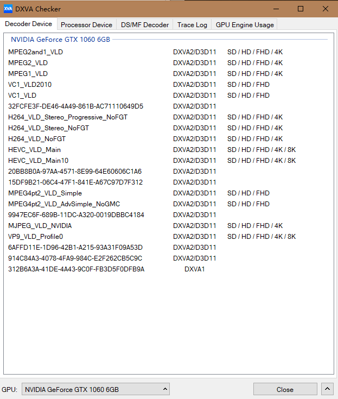Click the MPEG2and1_VLD decoder row
Screen dimensions: 338x399
pos(36,52)
